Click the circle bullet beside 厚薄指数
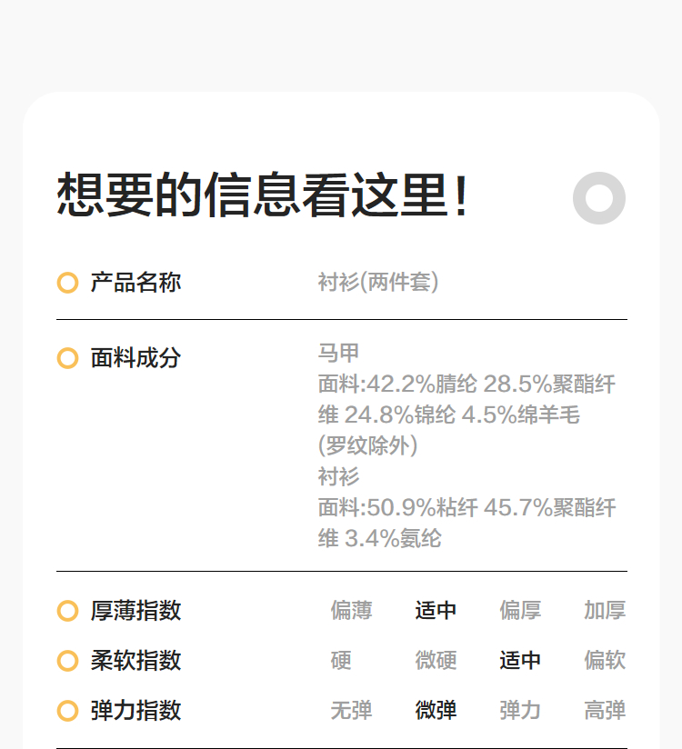Image resolution: width=682 pixels, height=749 pixels. pos(67,611)
